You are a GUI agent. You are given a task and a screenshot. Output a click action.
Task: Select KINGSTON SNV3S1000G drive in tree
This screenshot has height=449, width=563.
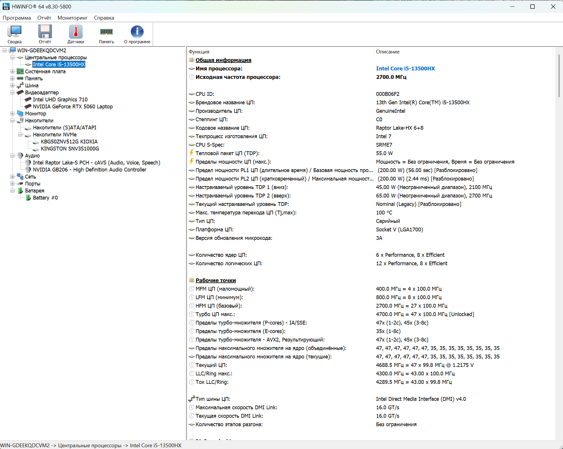[70, 149]
